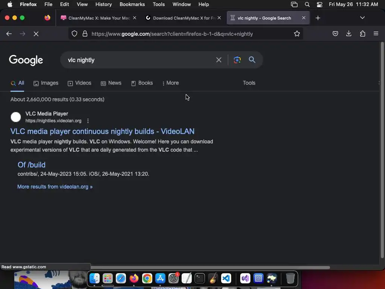The width and height of the screenshot is (385, 289).
Task: Click the nightlies.videolan.org URL
Action: click(x=53, y=121)
